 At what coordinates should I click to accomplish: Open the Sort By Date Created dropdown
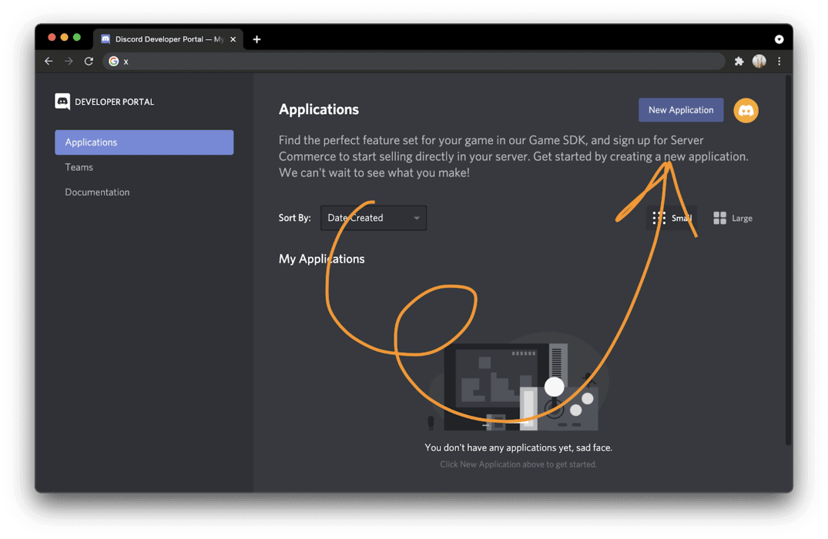click(374, 217)
